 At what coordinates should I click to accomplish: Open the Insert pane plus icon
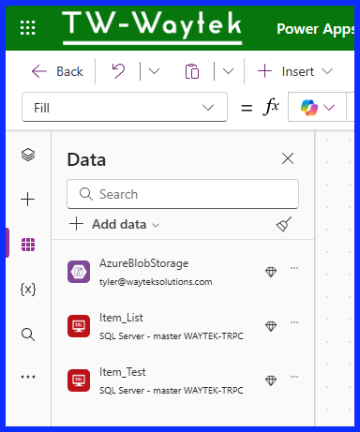pyautogui.click(x=27, y=200)
